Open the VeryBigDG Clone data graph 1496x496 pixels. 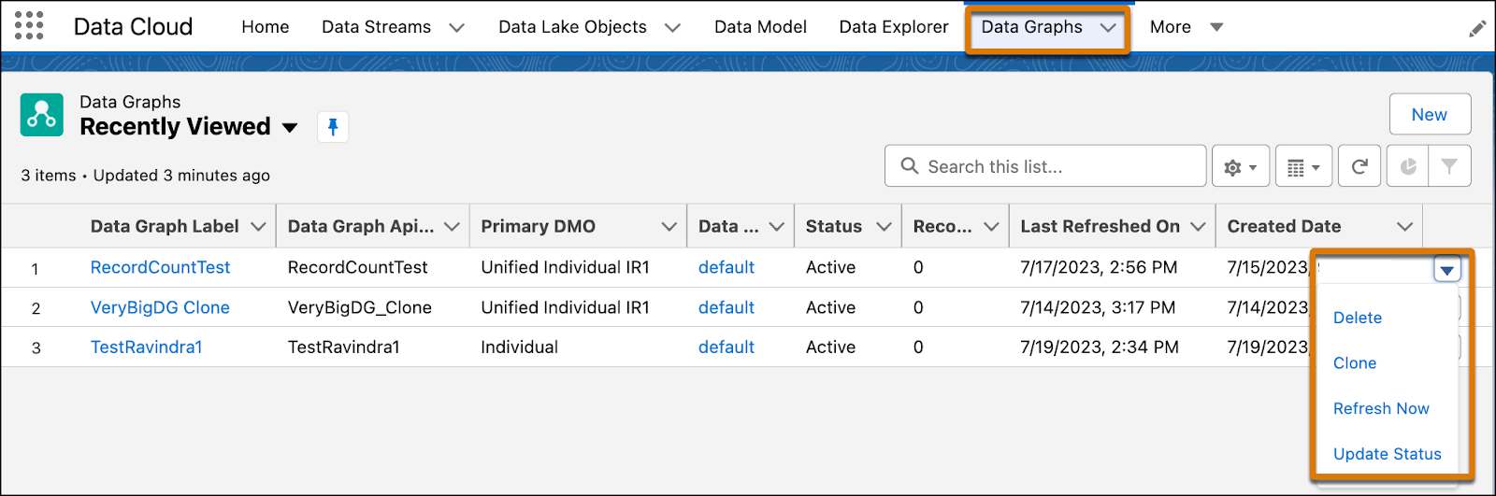(160, 307)
